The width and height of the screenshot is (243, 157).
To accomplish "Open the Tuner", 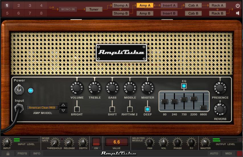I will tap(94, 9).
